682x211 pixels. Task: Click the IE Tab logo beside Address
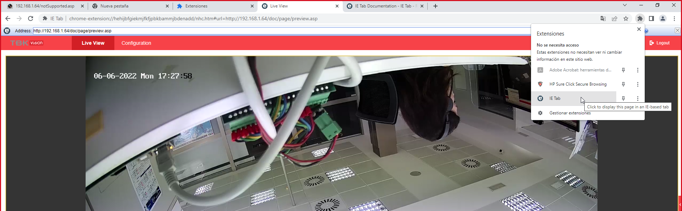pos(7,31)
